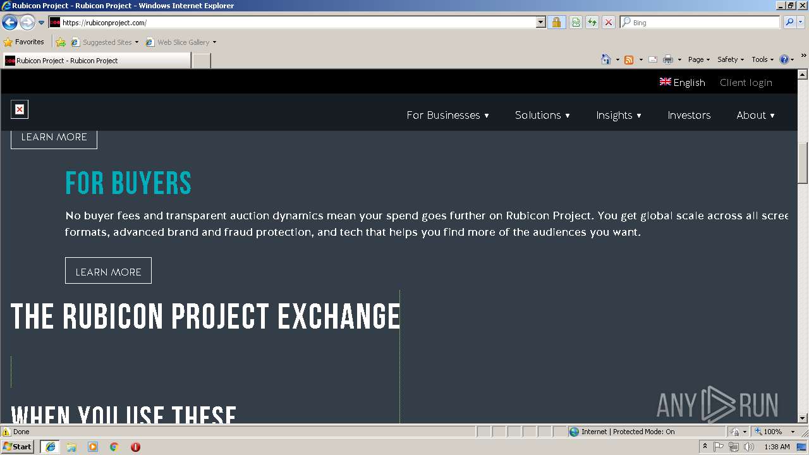Click the Read Mail envelope icon
The height and width of the screenshot is (455, 809).
point(653,59)
